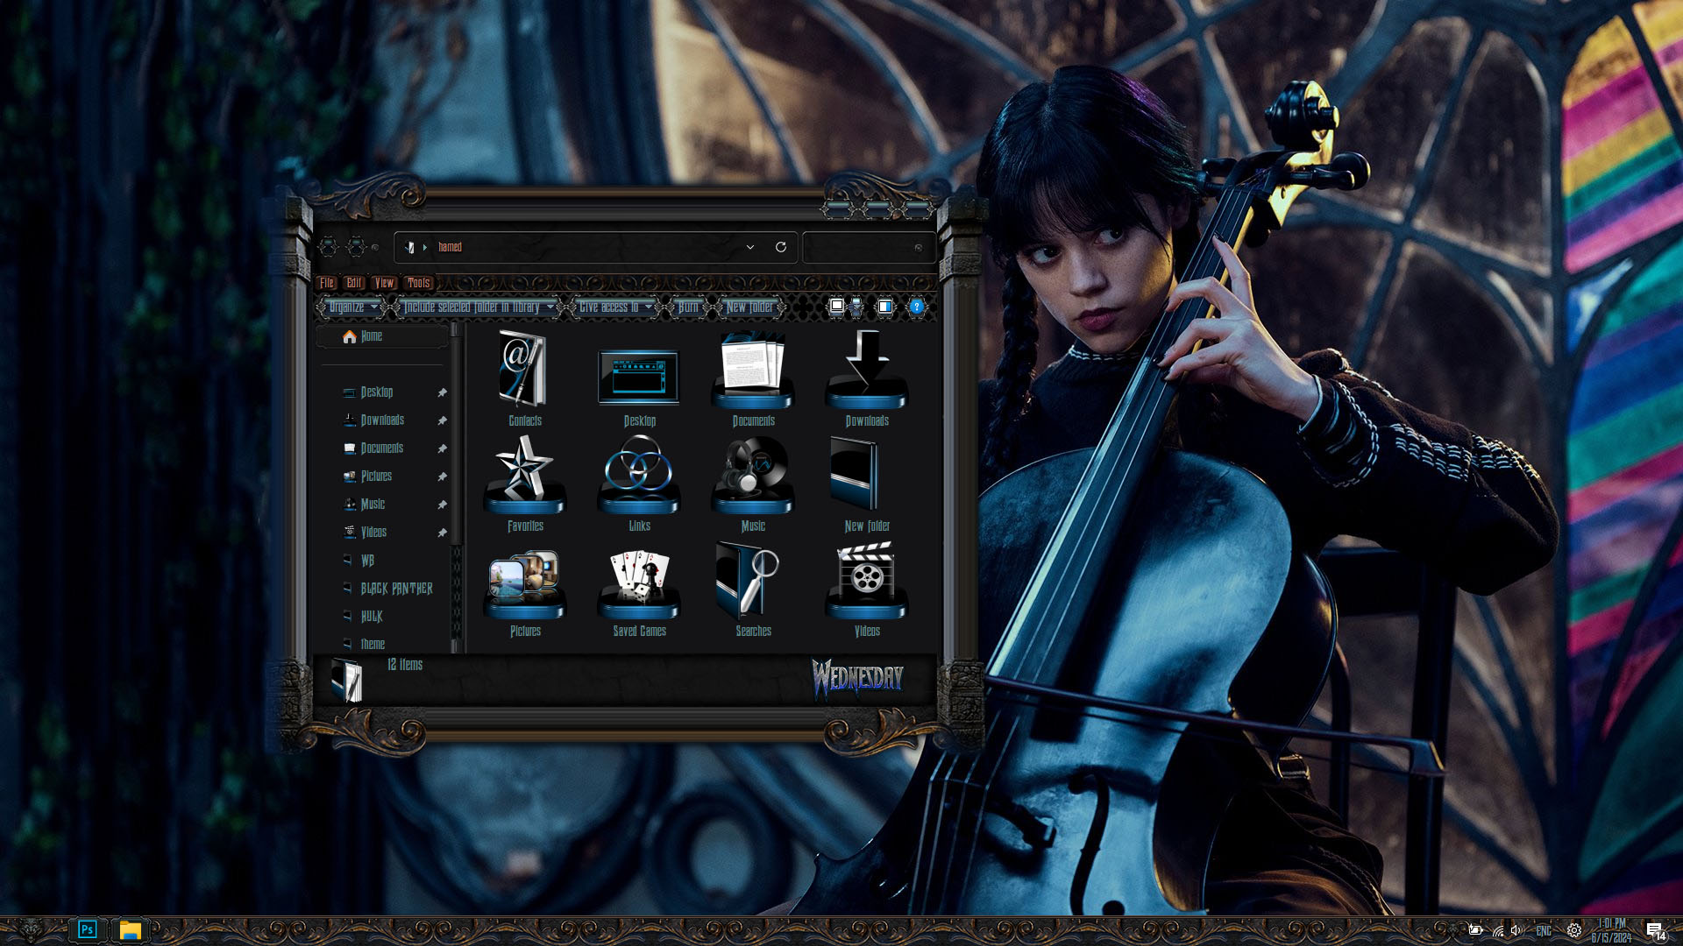
Task: Click the New folder button
Action: pos(749,307)
